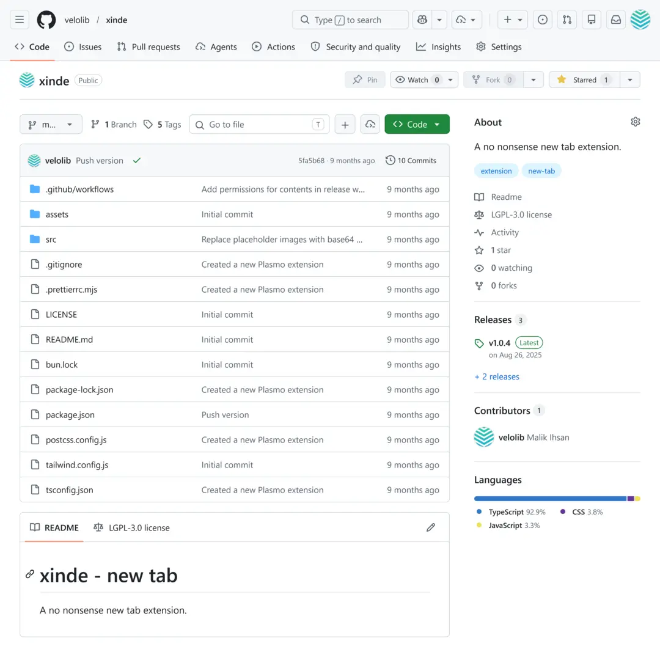The image size is (660, 660).
Task: Click the extension topic tag
Action: click(496, 171)
